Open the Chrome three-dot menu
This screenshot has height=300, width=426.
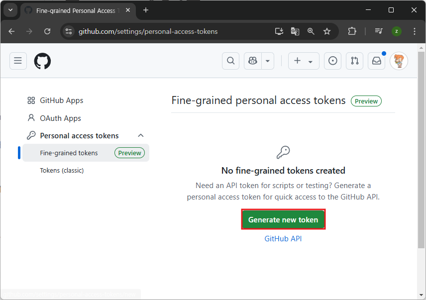click(x=415, y=31)
